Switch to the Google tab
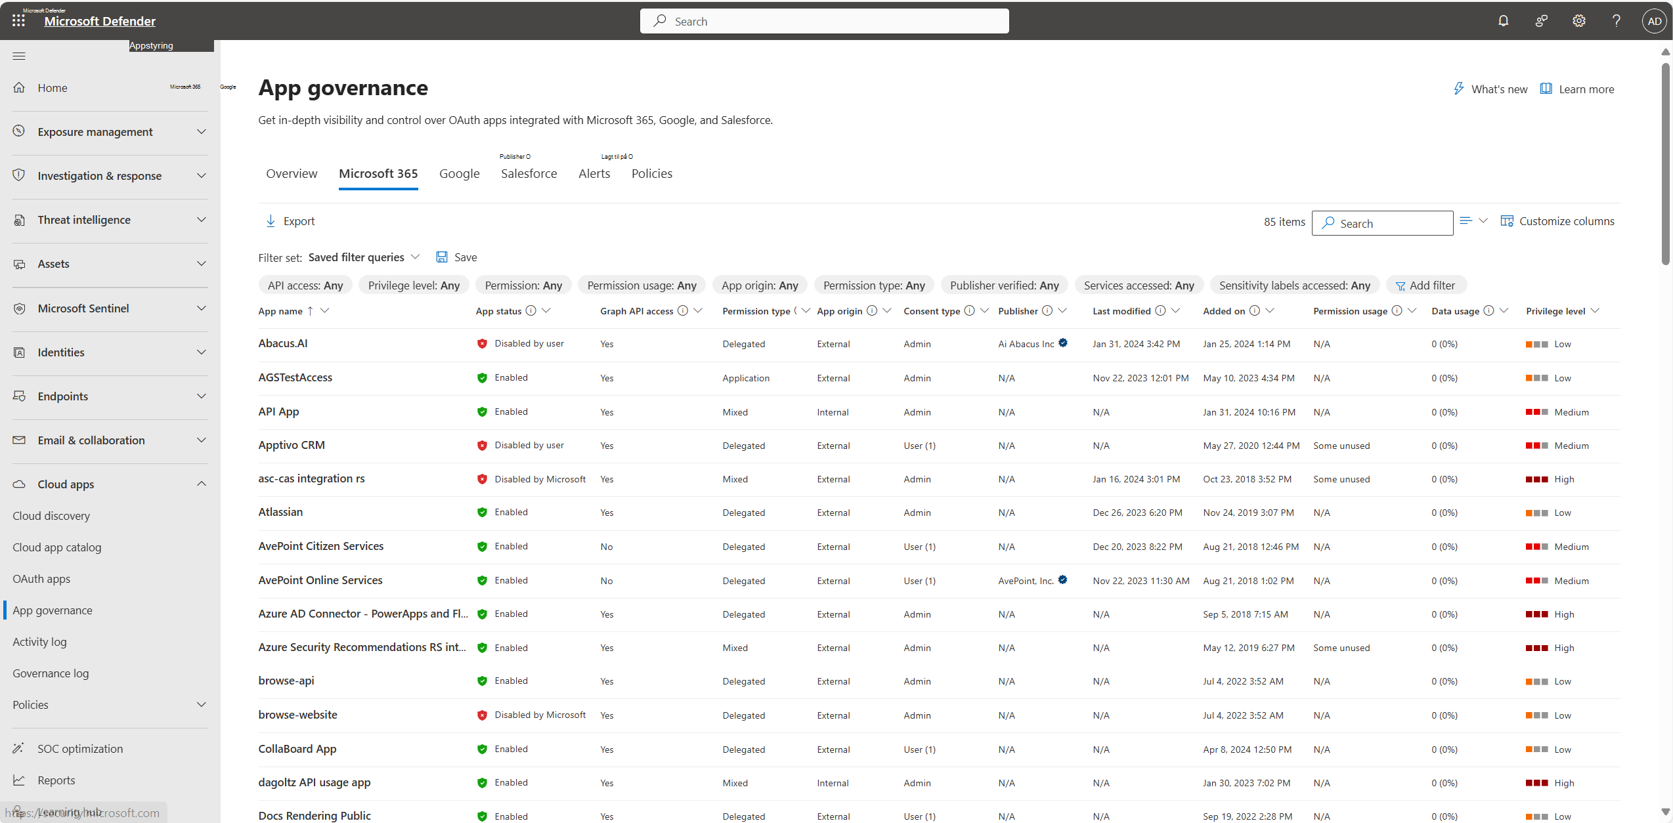The width and height of the screenshot is (1673, 823). pos(460,173)
